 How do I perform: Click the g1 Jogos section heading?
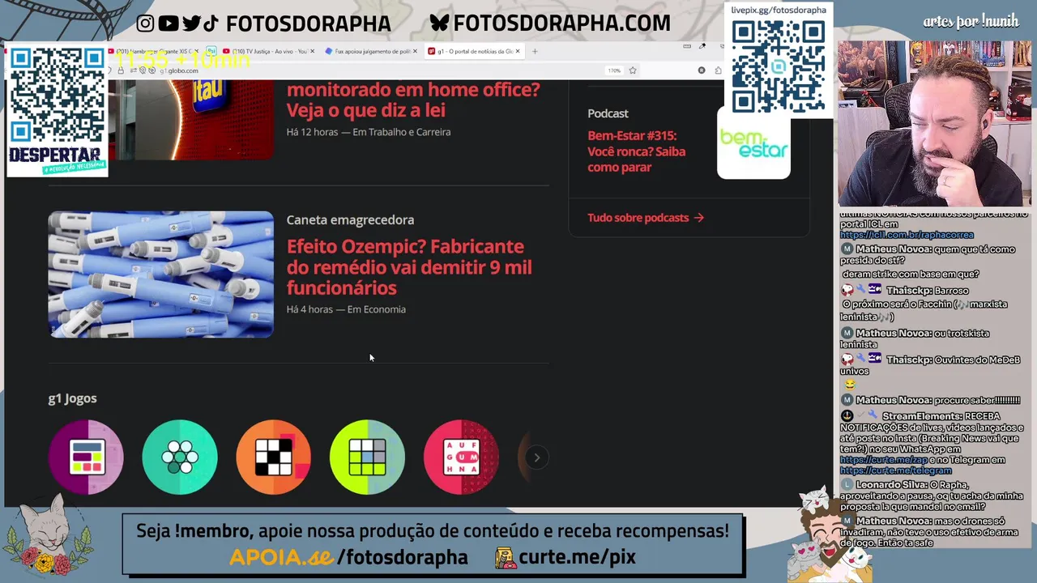pyautogui.click(x=72, y=398)
